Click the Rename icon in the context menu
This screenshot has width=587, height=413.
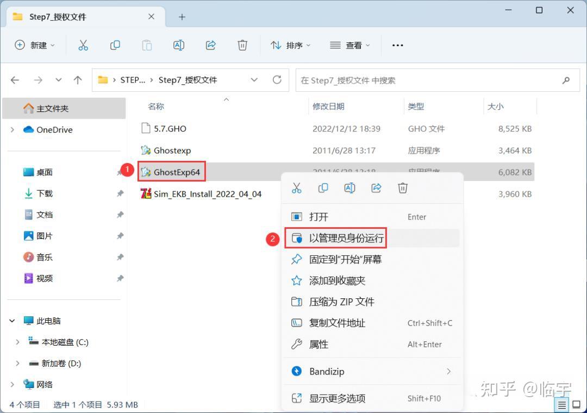(349, 187)
